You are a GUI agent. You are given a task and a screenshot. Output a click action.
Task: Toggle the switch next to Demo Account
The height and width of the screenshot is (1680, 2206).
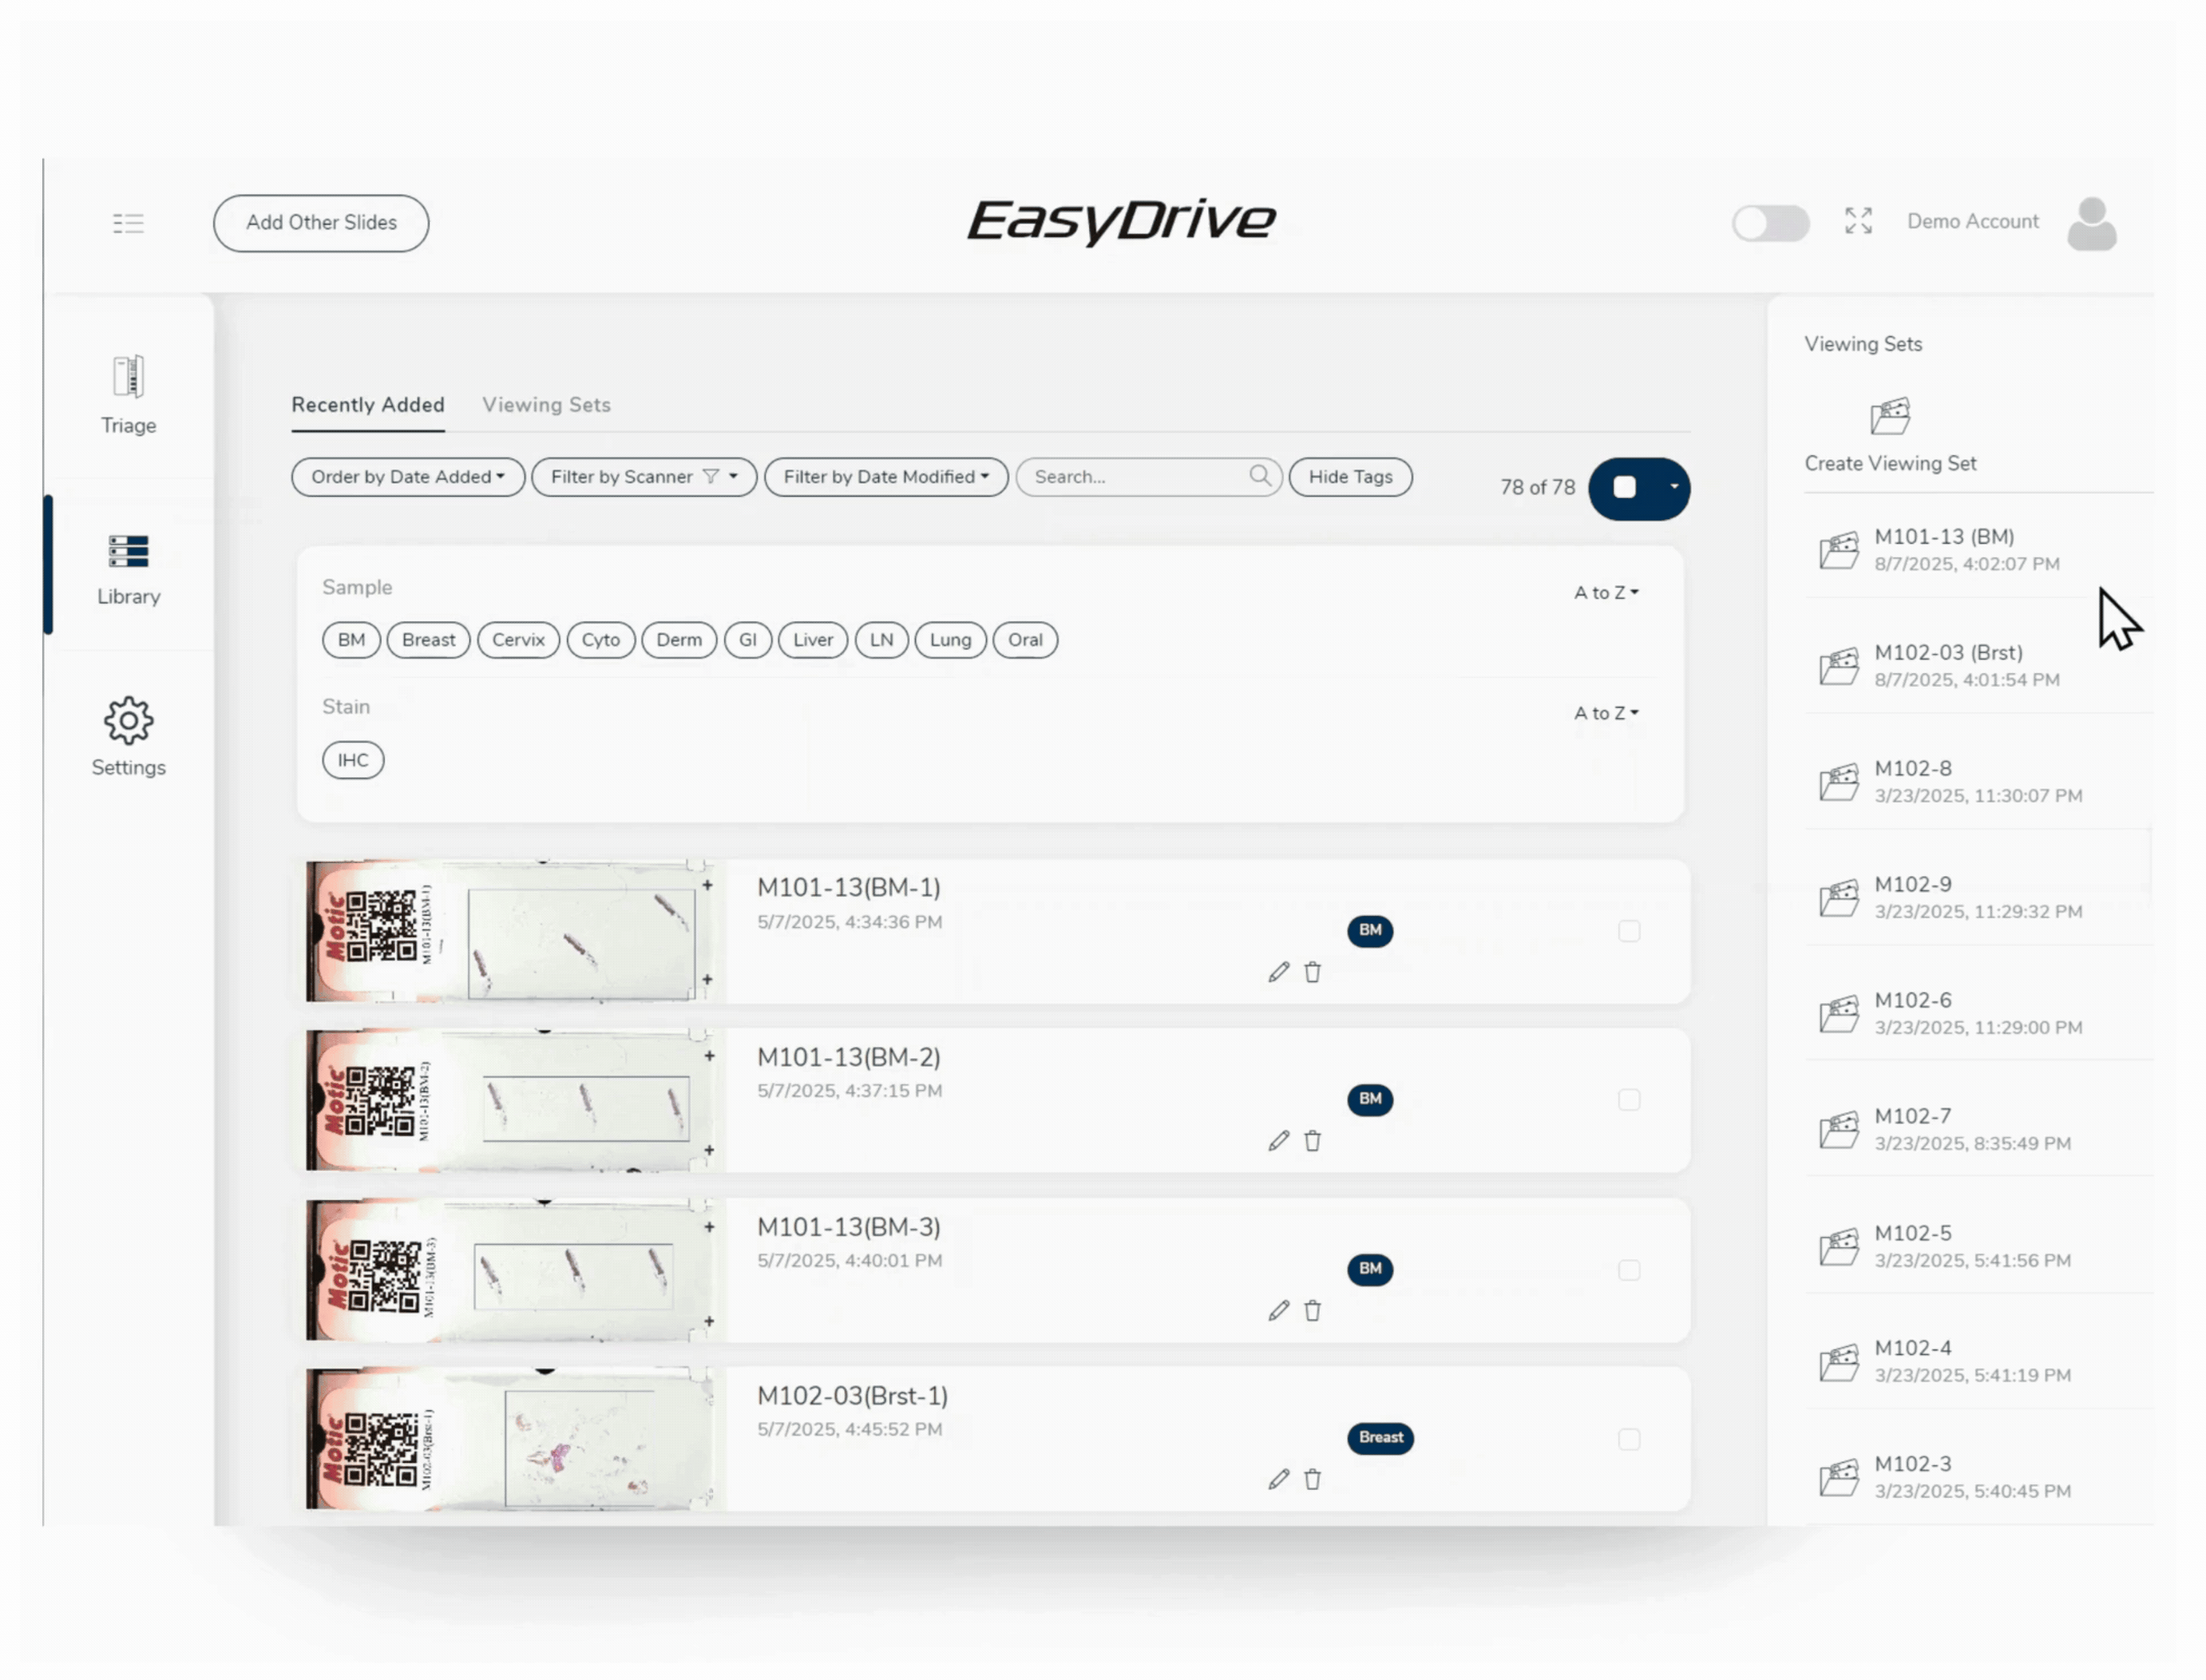[1770, 223]
